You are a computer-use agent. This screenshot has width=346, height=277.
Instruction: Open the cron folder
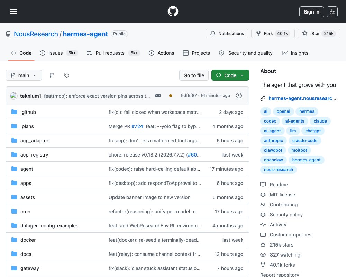coord(25,212)
